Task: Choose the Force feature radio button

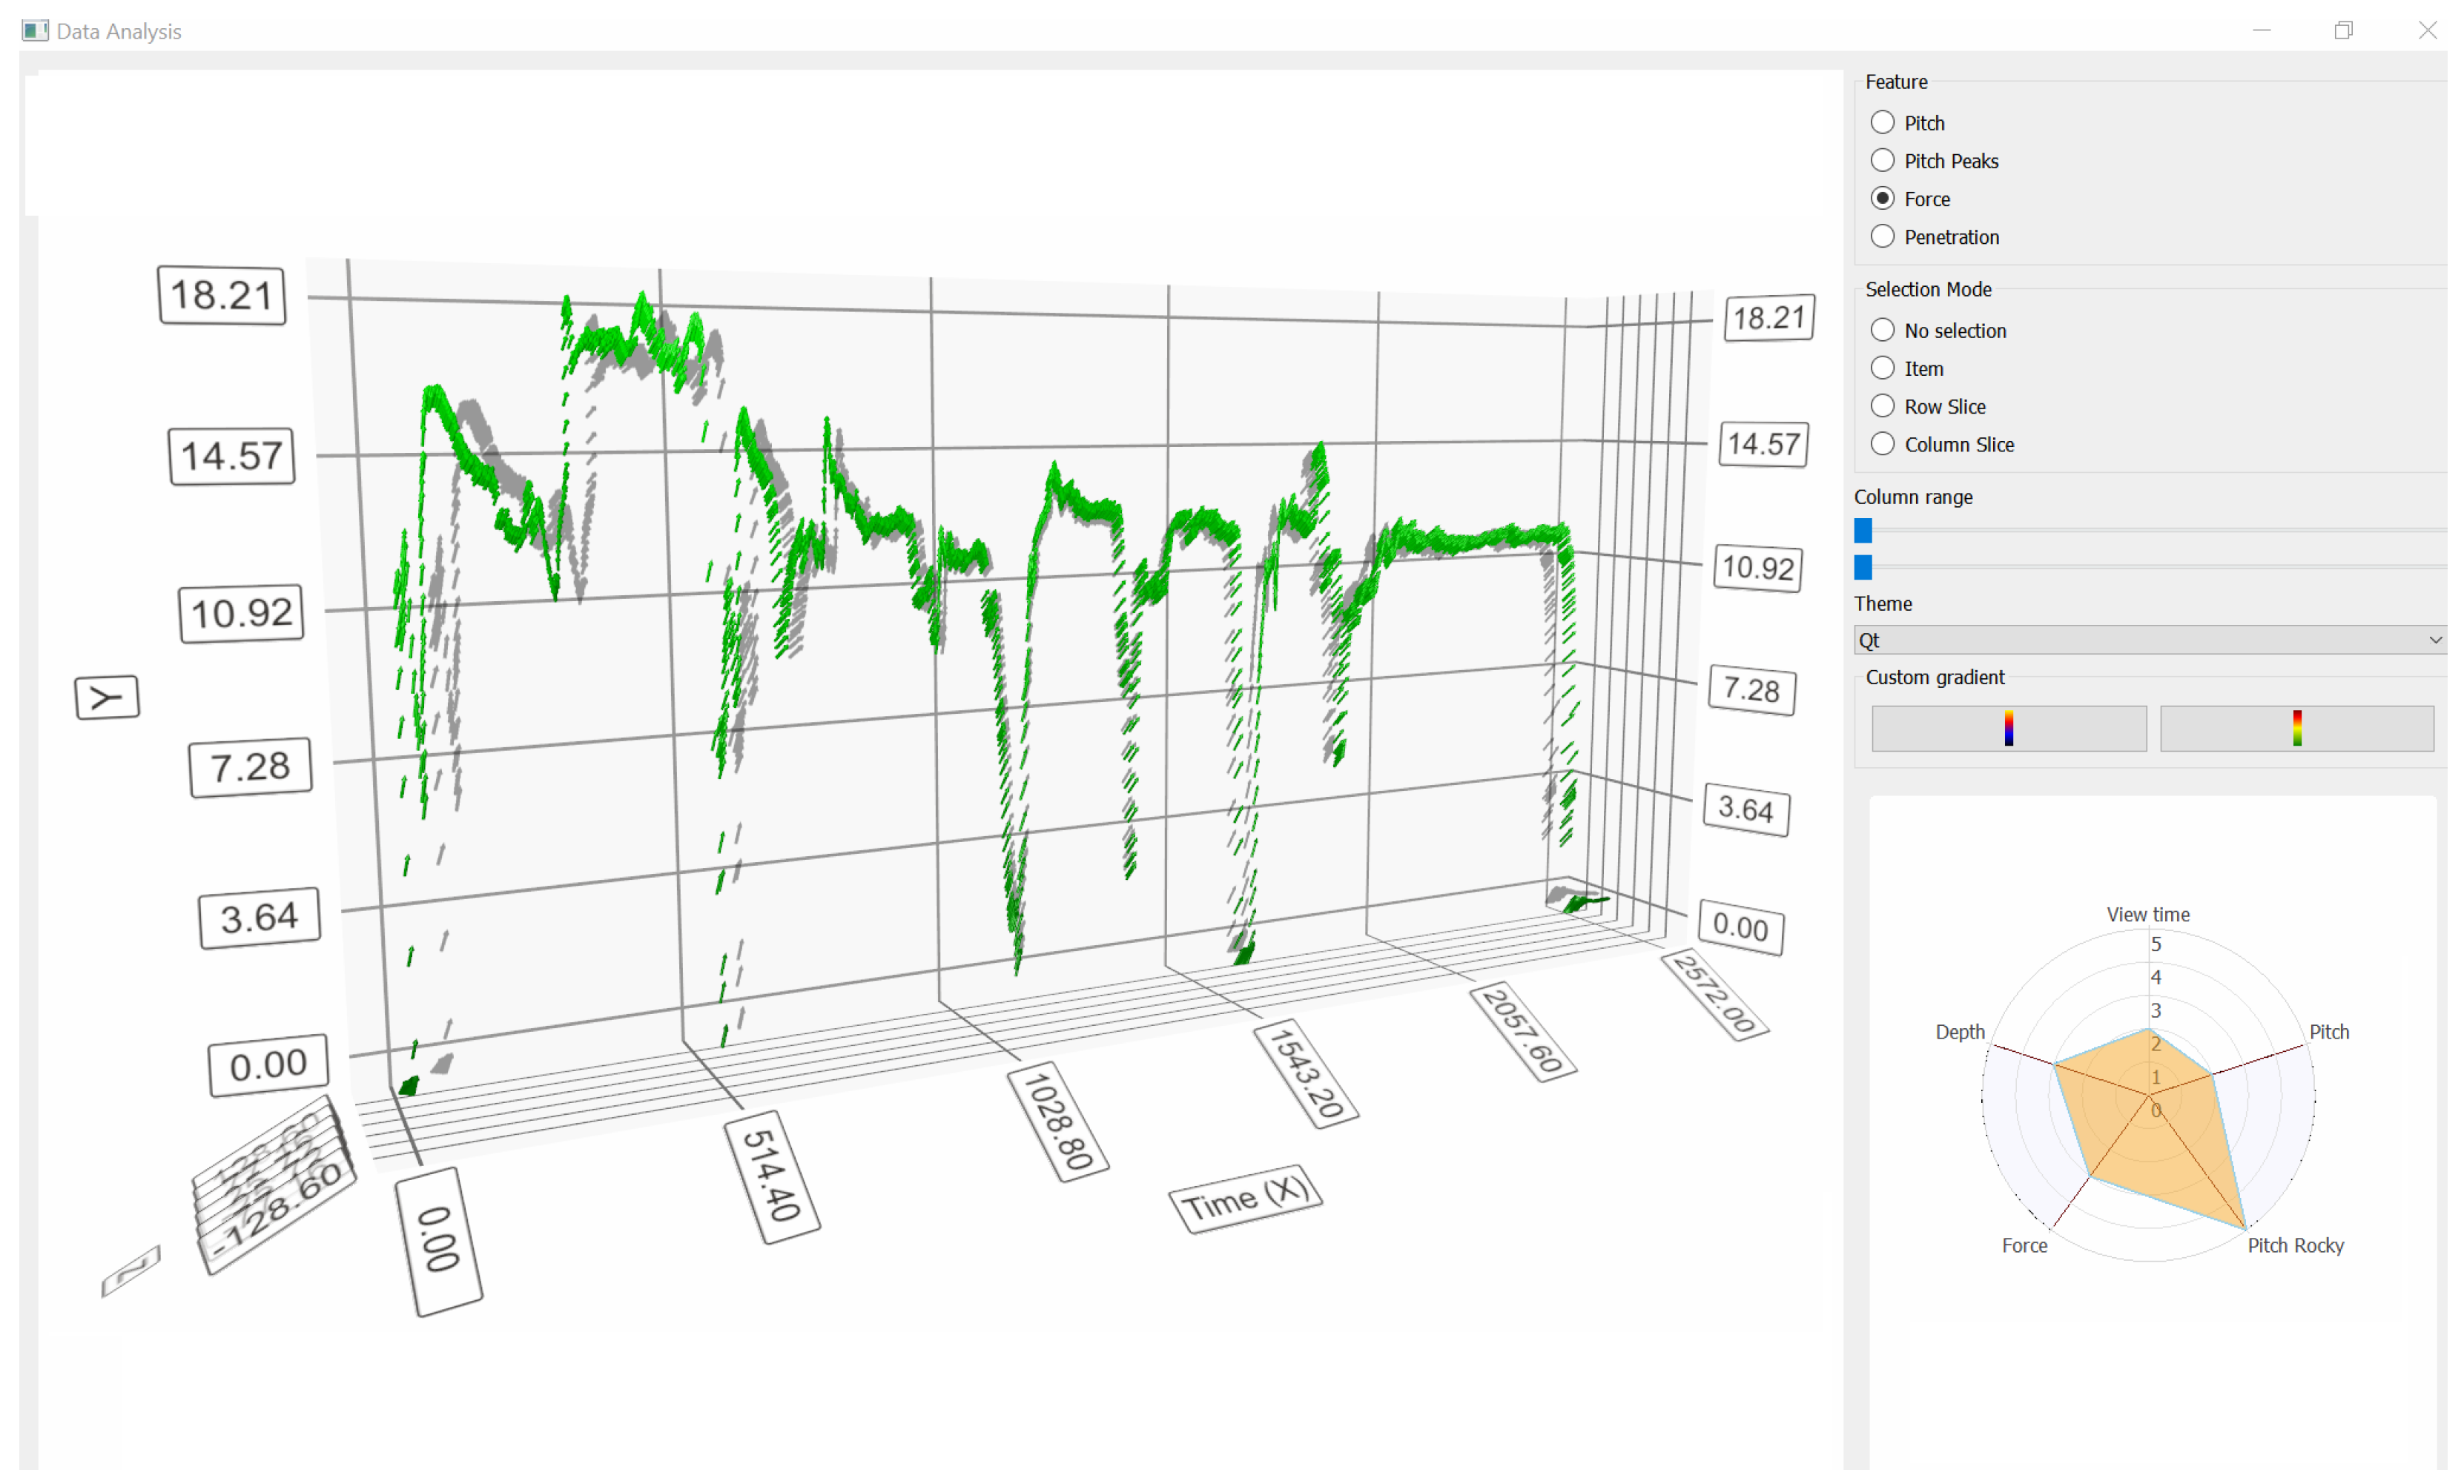Action: click(x=1883, y=199)
